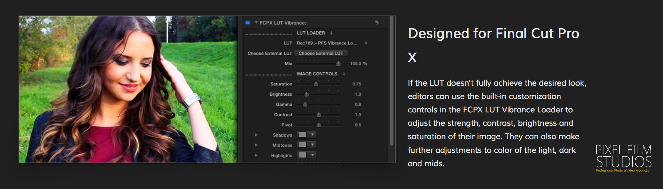This screenshot has width=663, height=189.
Task: Click the Pixel Film Studios logo
Action: (x=623, y=158)
